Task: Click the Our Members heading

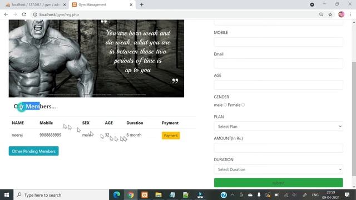Action: click(34, 106)
